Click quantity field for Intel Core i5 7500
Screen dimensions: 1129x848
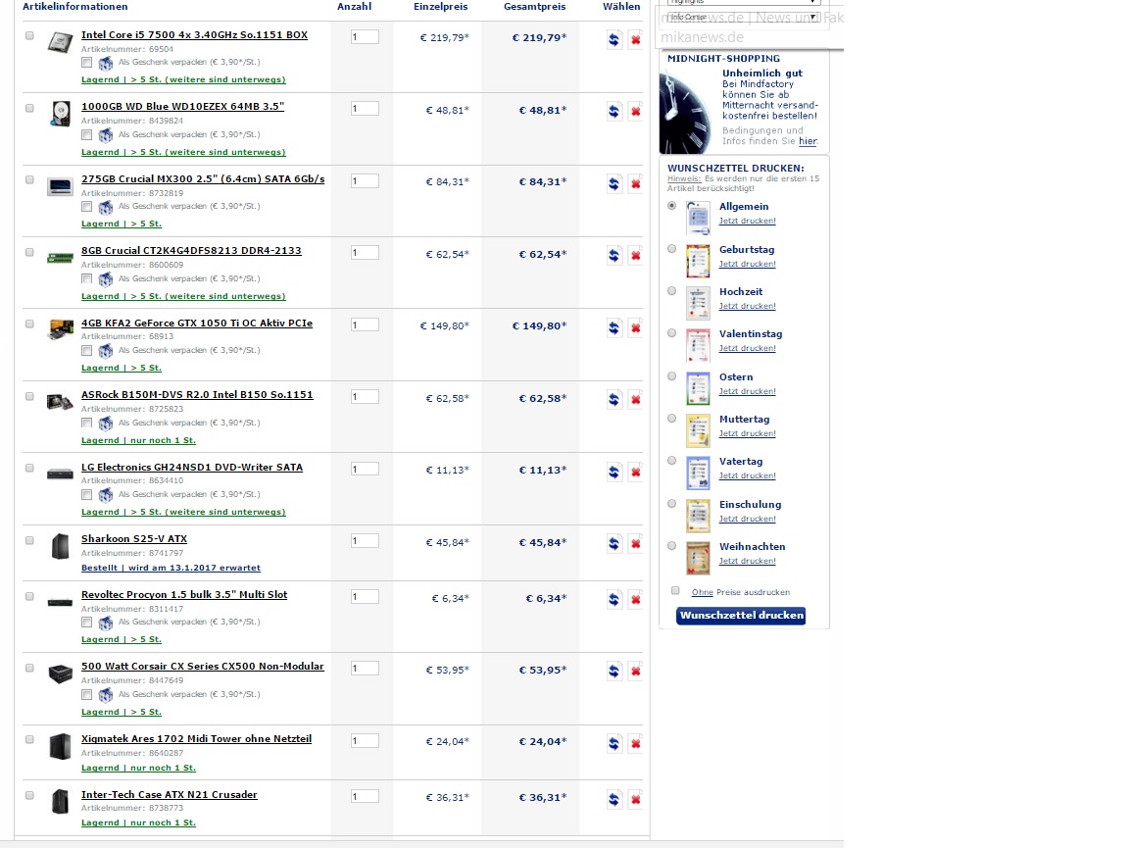click(365, 36)
